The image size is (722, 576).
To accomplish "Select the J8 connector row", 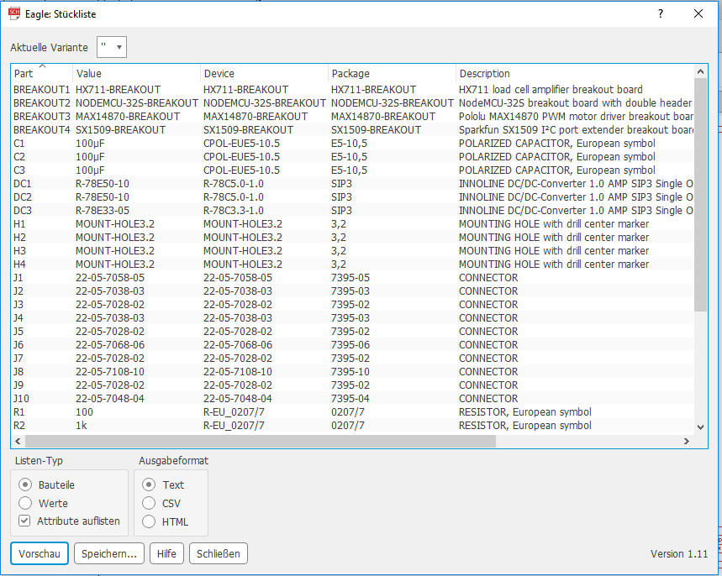I will pos(352,371).
